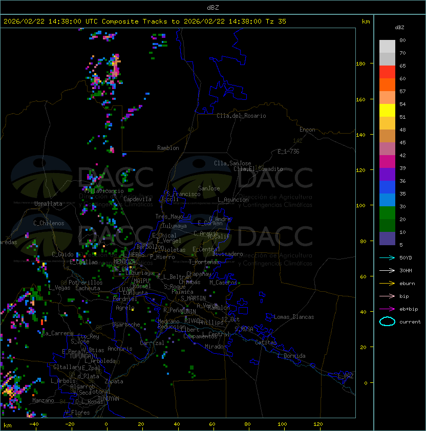This screenshot has width=426, height=431.
Task: Click the '30HM' legend label
Action: 406,270
